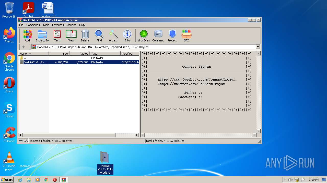
Task: Click the Start button
Action: [7, 180]
